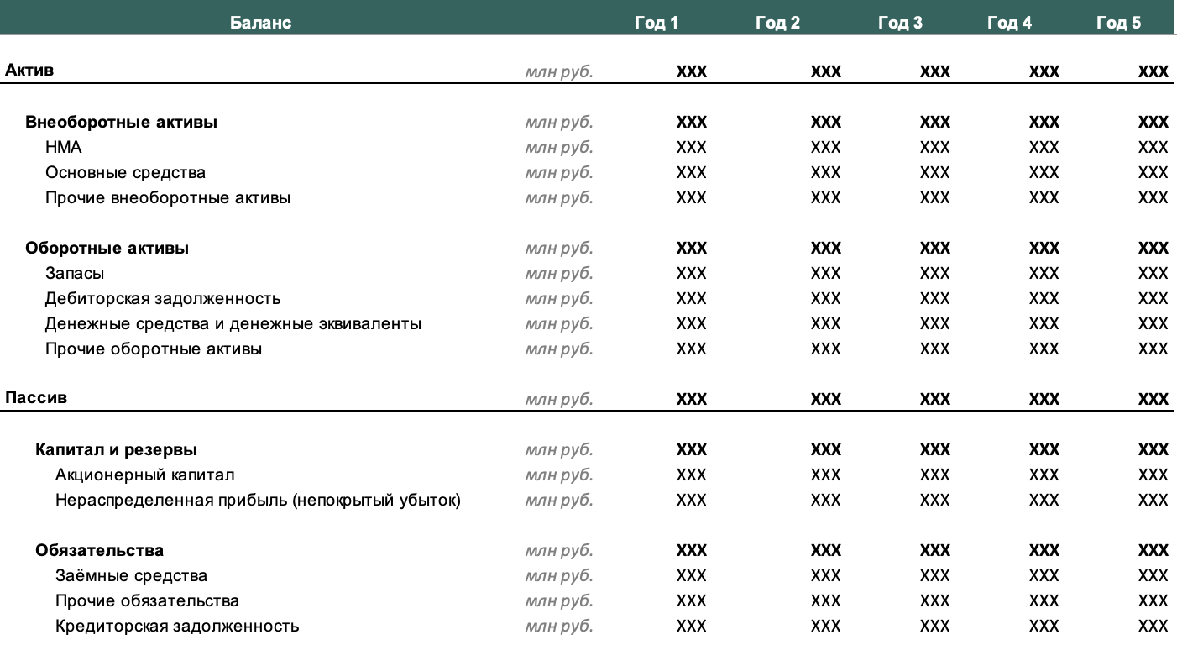Click the "Кредиторская задолженность" Год 5 value
Image resolution: width=1177 pixels, height=645 pixels.
tap(1153, 627)
